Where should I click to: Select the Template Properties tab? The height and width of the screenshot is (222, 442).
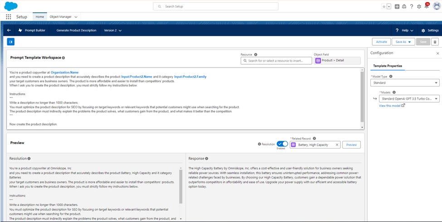388,66
